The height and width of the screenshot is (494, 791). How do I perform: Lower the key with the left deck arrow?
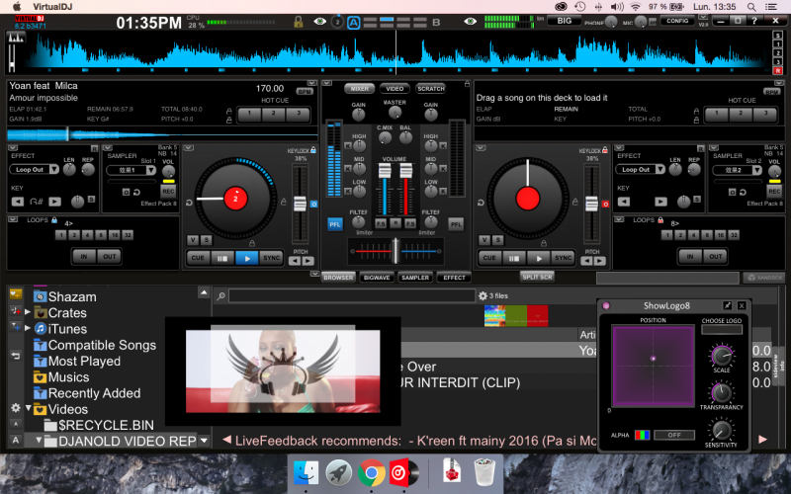tap(18, 202)
